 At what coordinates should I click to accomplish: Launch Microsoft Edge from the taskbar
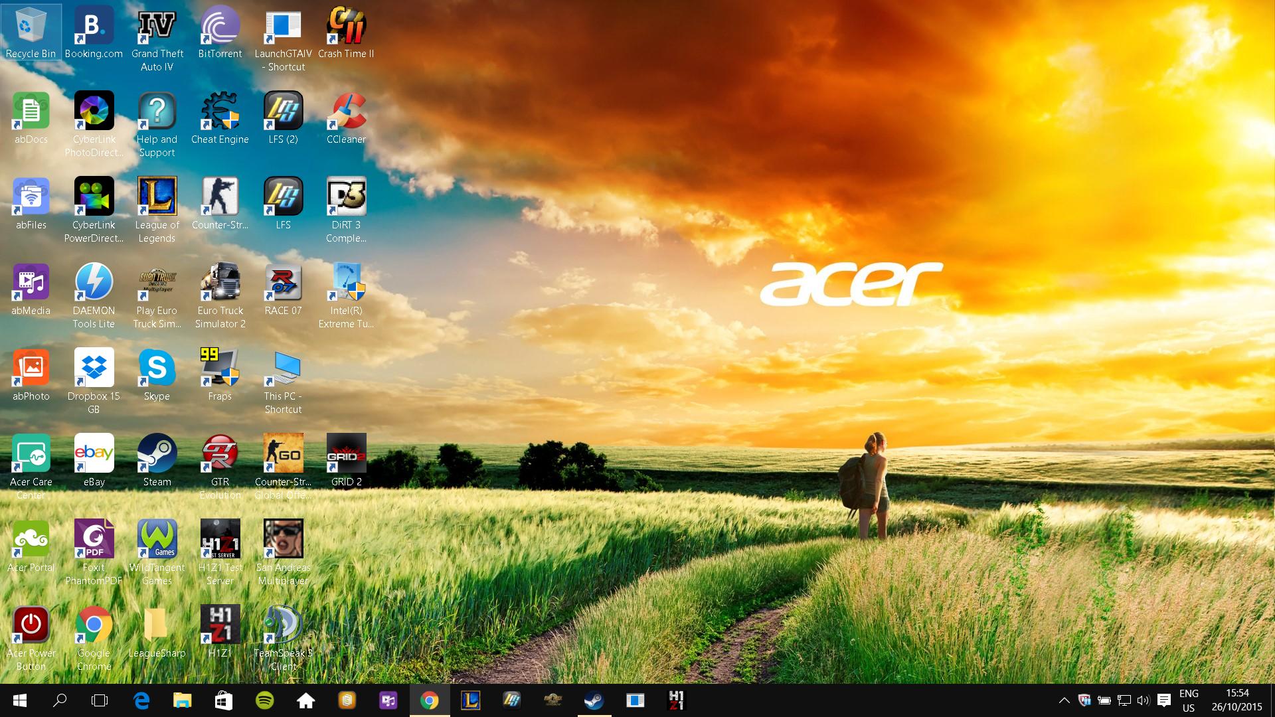[x=141, y=700]
